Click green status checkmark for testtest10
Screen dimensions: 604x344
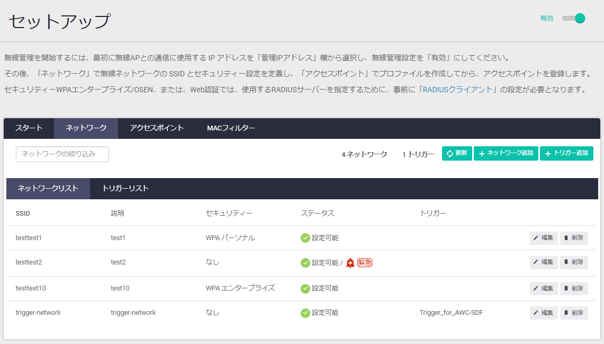point(305,289)
